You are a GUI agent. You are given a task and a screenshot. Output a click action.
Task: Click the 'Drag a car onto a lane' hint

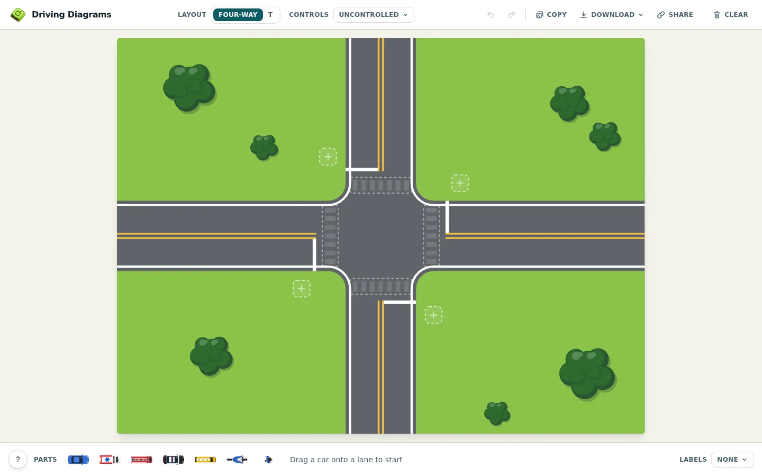[346, 460]
